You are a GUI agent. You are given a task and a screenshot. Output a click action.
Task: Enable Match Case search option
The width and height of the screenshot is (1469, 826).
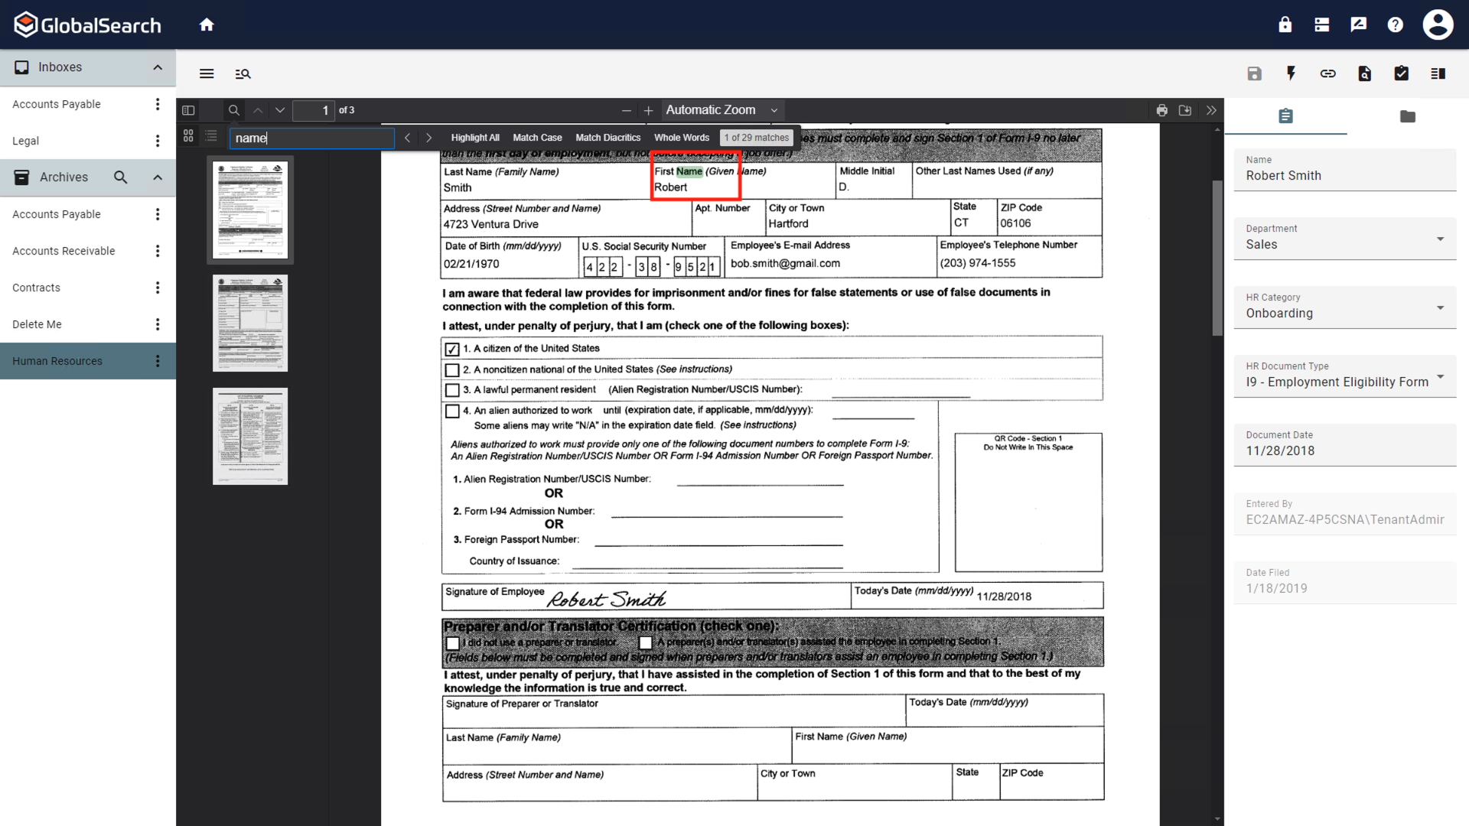point(537,138)
